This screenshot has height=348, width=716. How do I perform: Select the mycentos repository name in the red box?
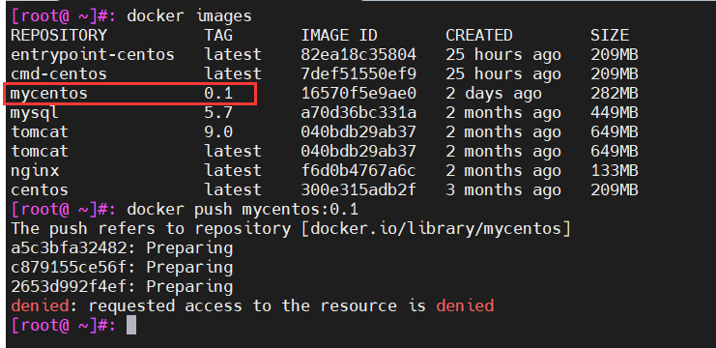[x=49, y=94]
